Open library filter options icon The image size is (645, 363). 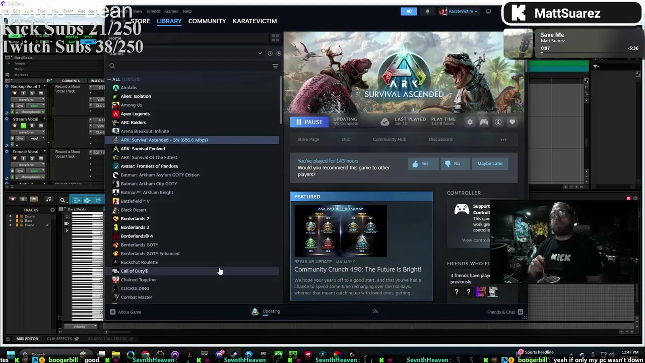click(x=275, y=66)
